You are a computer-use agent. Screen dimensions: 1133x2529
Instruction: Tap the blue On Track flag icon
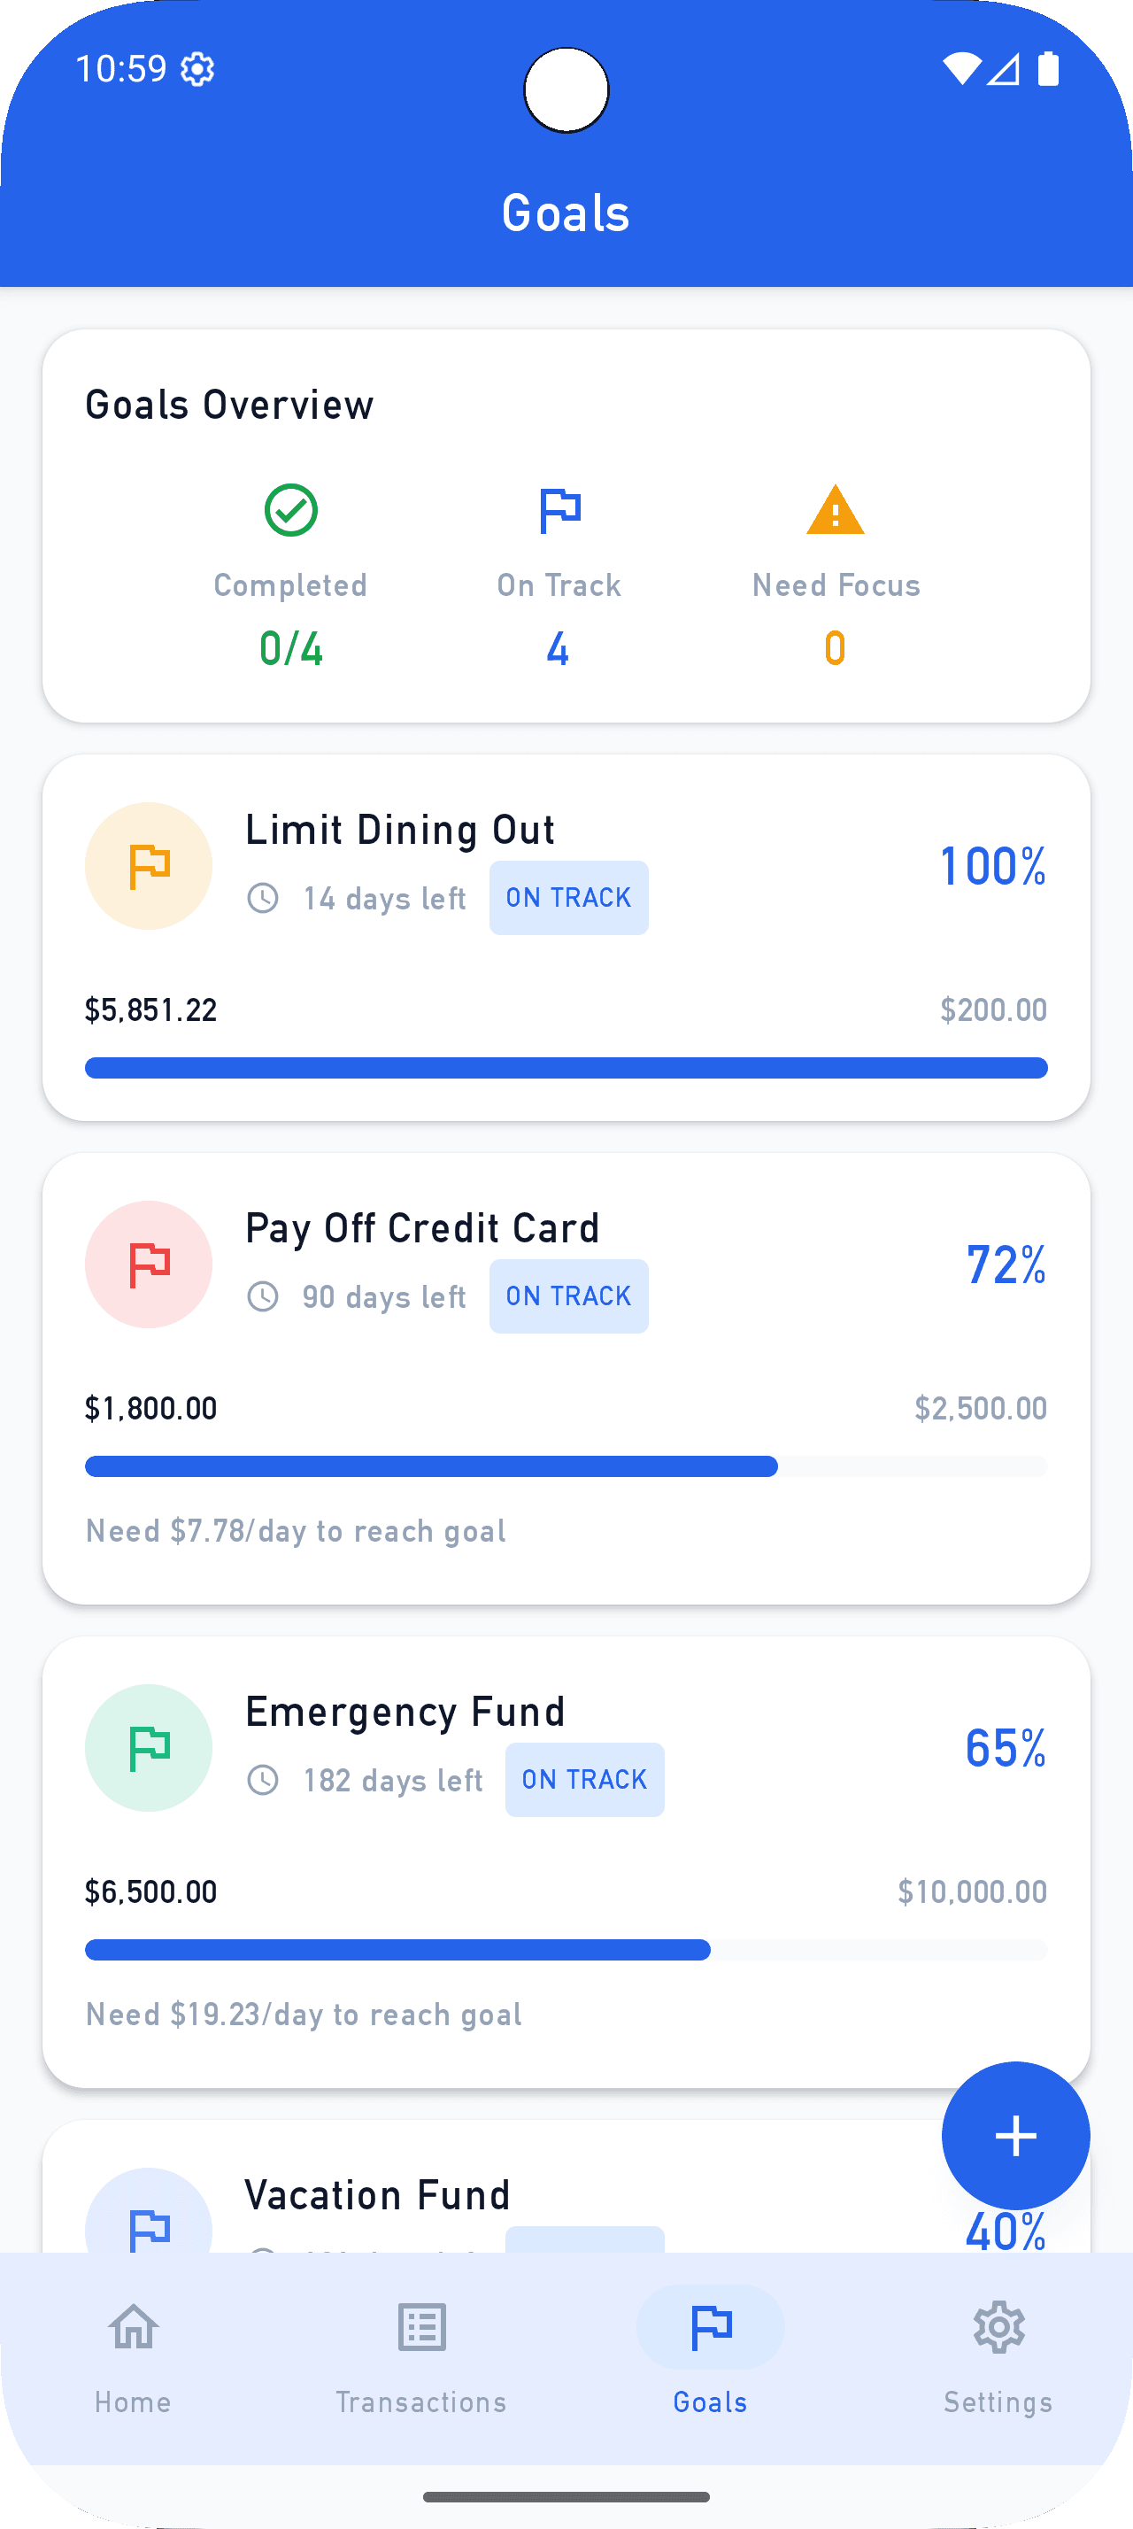[559, 511]
